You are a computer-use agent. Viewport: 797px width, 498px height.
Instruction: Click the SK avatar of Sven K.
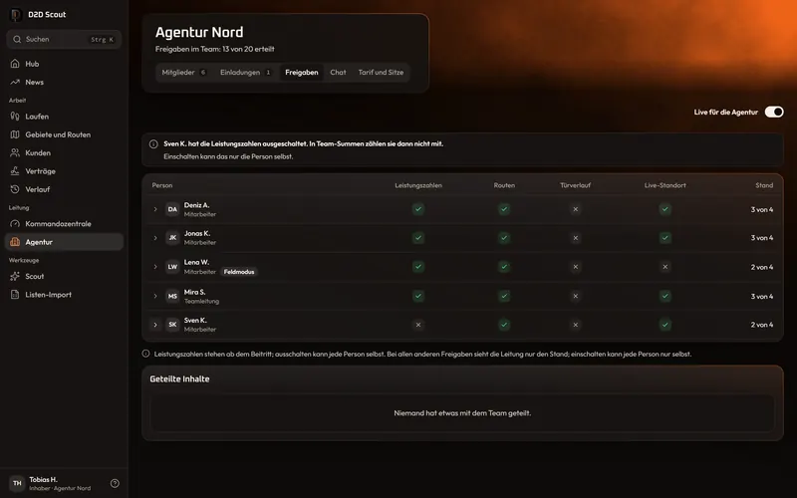click(172, 325)
